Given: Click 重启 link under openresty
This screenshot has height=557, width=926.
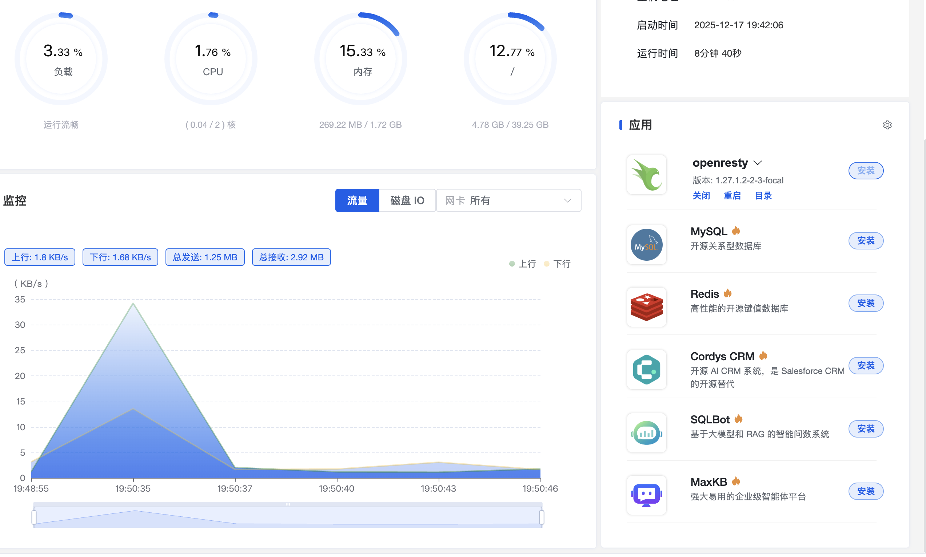Looking at the screenshot, I should [x=732, y=195].
